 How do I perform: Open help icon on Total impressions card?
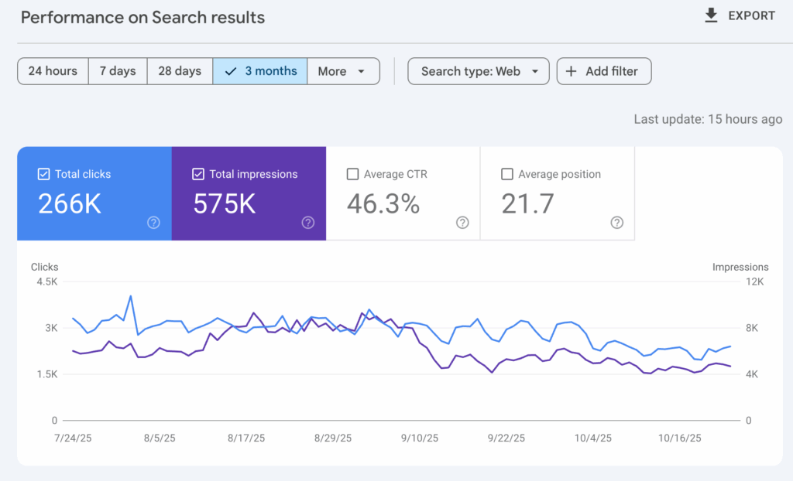tap(308, 223)
